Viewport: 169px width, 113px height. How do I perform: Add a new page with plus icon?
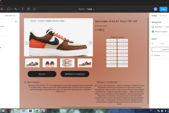point(16,21)
